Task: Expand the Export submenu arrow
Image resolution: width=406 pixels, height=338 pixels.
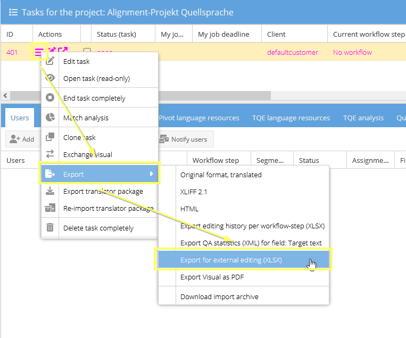Action: [151, 174]
